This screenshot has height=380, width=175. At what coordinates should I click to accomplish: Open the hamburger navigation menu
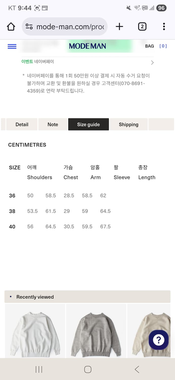coord(12,46)
